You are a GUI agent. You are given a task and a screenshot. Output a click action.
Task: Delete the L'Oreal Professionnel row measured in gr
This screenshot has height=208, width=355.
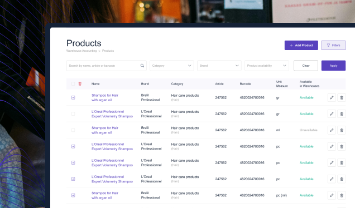pyautogui.click(x=342, y=114)
